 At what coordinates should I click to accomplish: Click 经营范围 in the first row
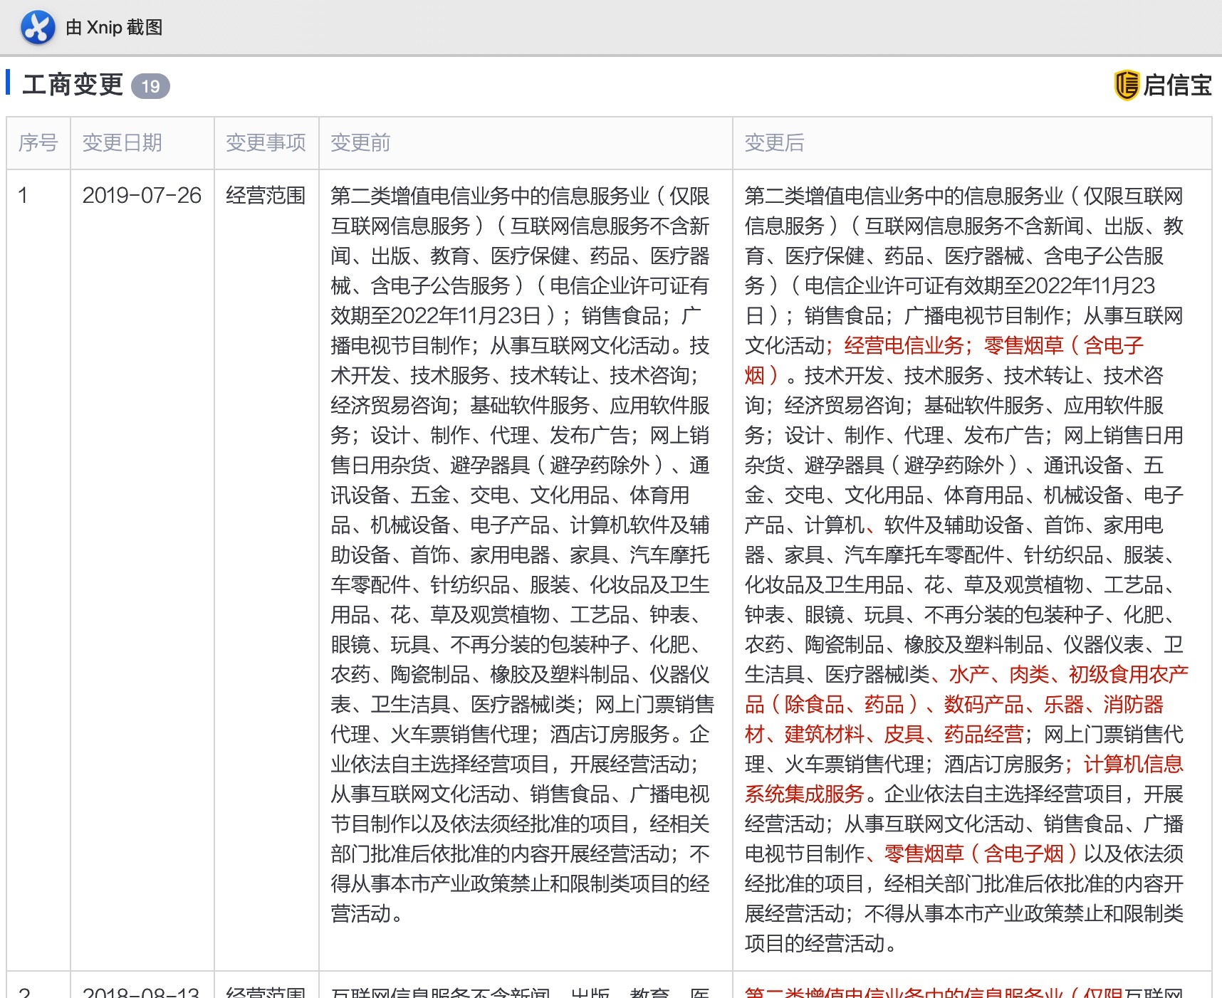pos(265,196)
